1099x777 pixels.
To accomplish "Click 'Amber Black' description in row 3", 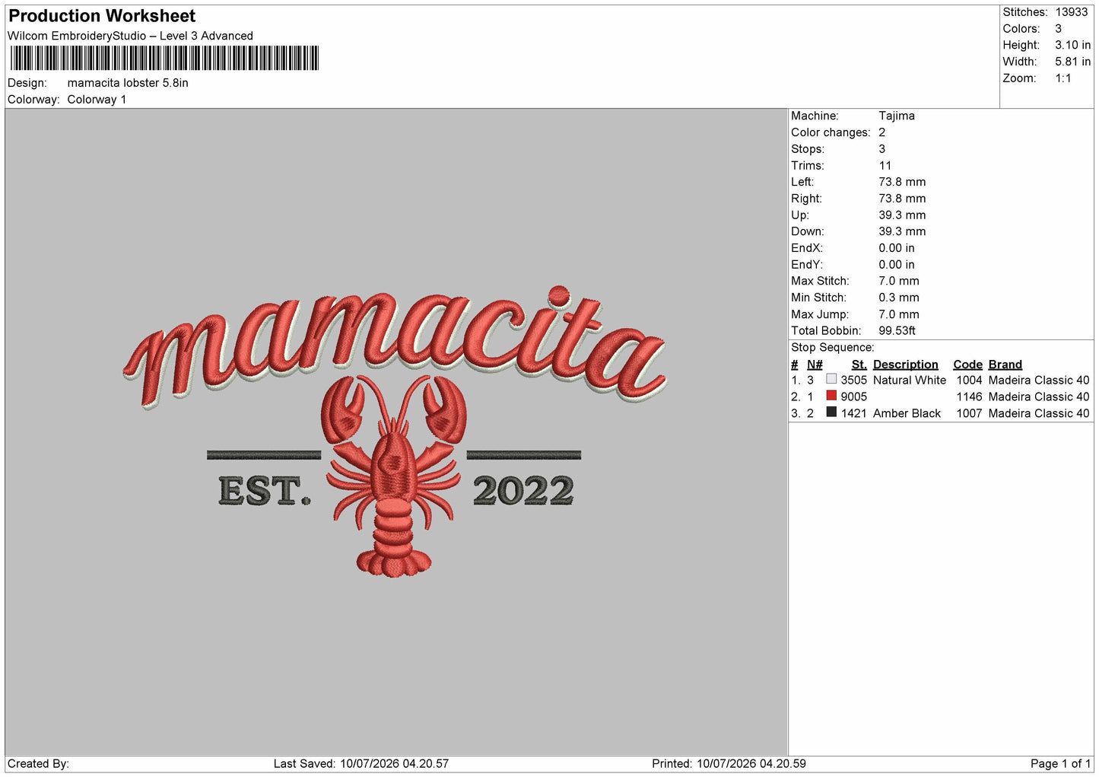I will click(907, 413).
